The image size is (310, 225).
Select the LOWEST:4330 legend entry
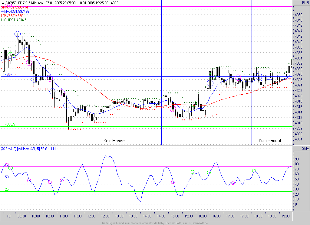pos(12,16)
